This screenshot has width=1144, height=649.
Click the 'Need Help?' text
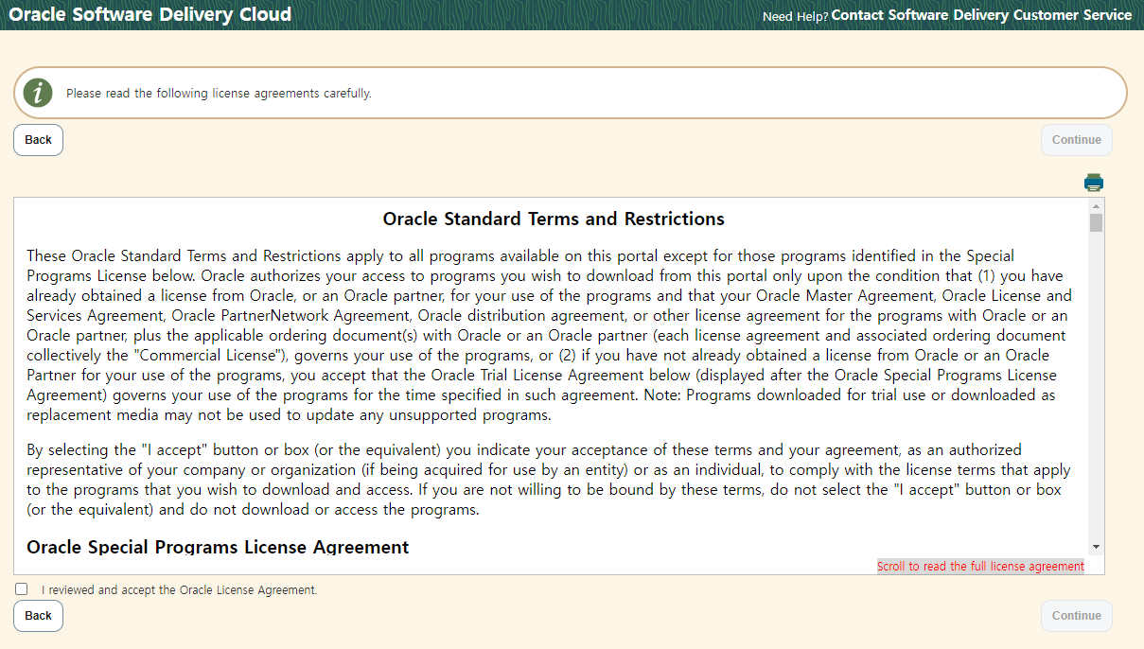pyautogui.click(x=795, y=16)
